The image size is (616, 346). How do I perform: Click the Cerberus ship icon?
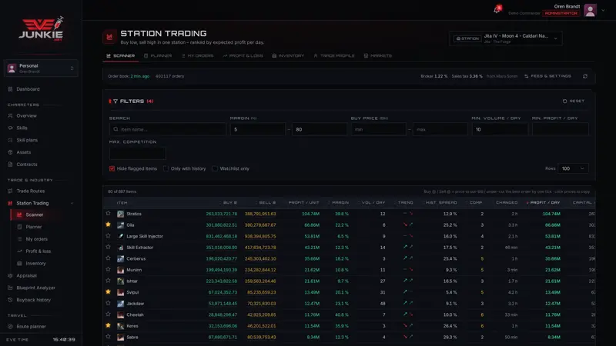click(x=121, y=258)
